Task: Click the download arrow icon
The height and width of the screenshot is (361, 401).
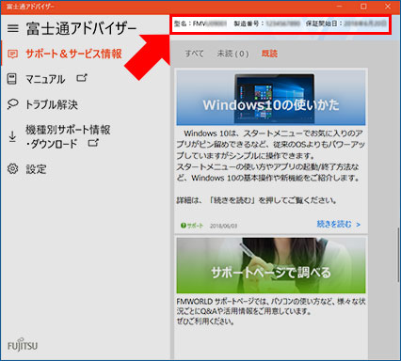Action: tap(12, 136)
